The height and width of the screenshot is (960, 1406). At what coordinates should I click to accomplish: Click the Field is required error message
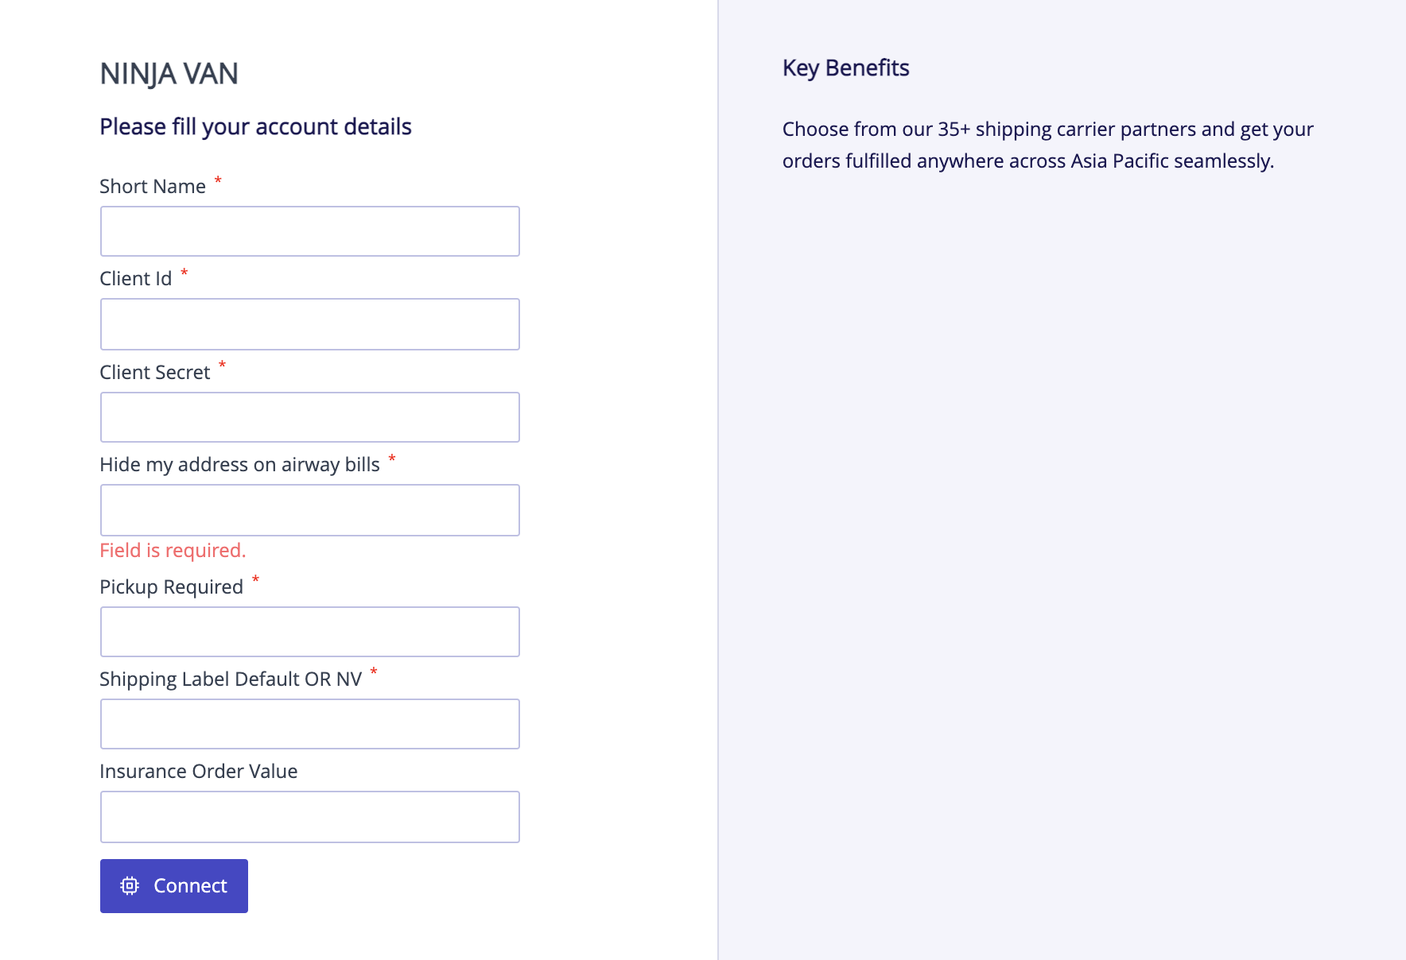[172, 550]
